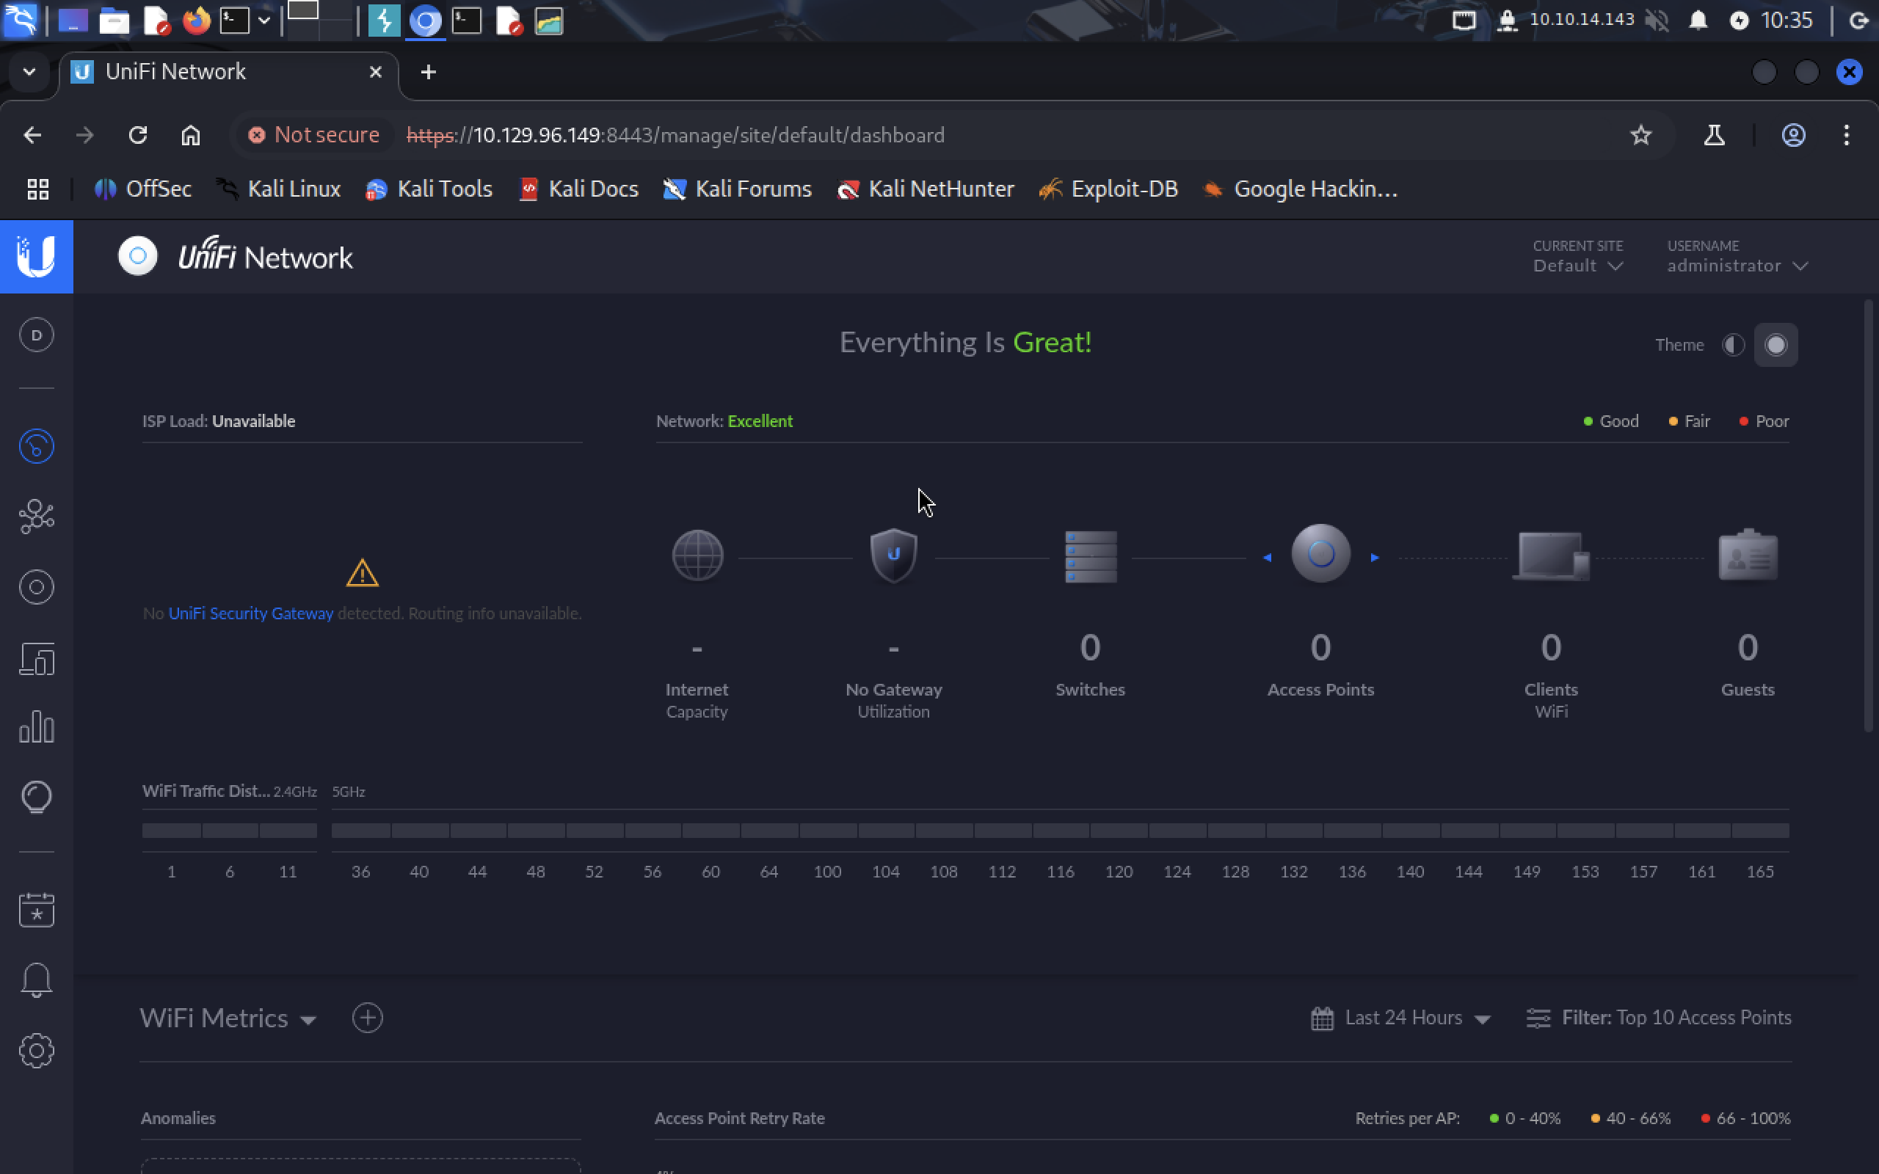Open the Clients sidebar icon
1879x1174 pixels.
pyautogui.click(x=37, y=658)
